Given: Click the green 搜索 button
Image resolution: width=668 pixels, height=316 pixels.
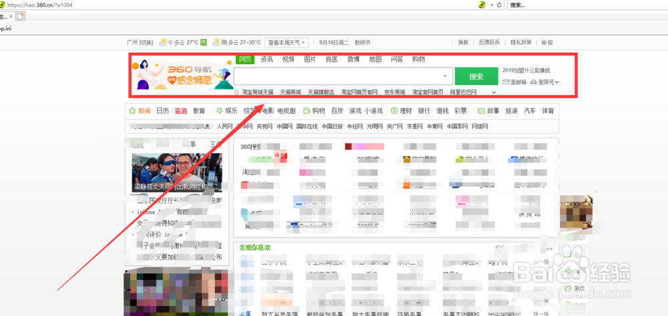Looking at the screenshot, I should (x=476, y=76).
